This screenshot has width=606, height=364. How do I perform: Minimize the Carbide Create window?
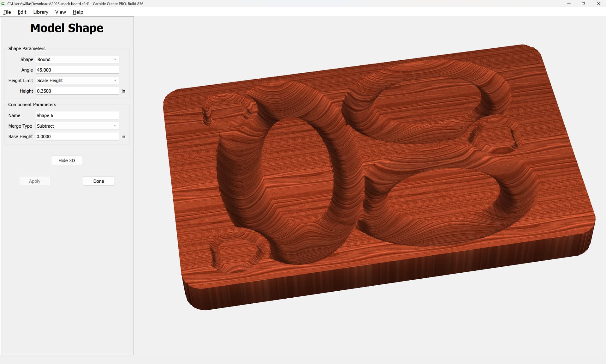(569, 3)
